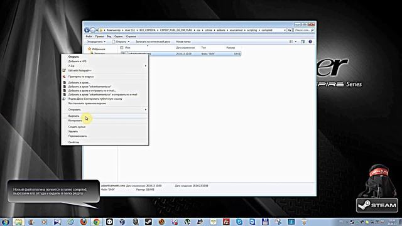Open Firefox from the taskbar
The width and height of the screenshot is (402, 226).
84,222
